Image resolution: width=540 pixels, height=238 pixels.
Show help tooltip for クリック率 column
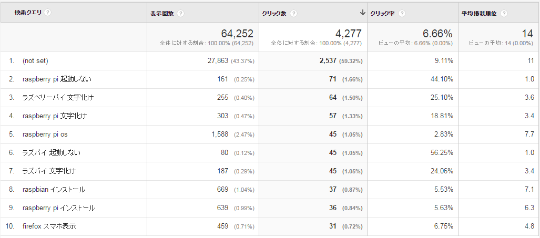tap(402, 14)
